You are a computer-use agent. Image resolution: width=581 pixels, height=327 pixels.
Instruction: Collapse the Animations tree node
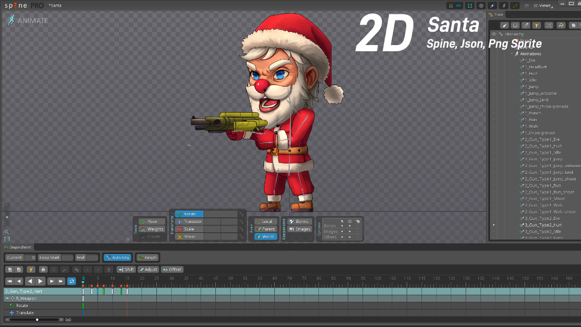tap(511, 53)
